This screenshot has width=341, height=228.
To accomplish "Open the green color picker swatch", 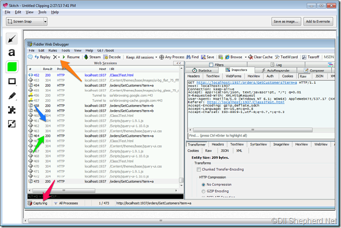I will (x=12, y=67).
